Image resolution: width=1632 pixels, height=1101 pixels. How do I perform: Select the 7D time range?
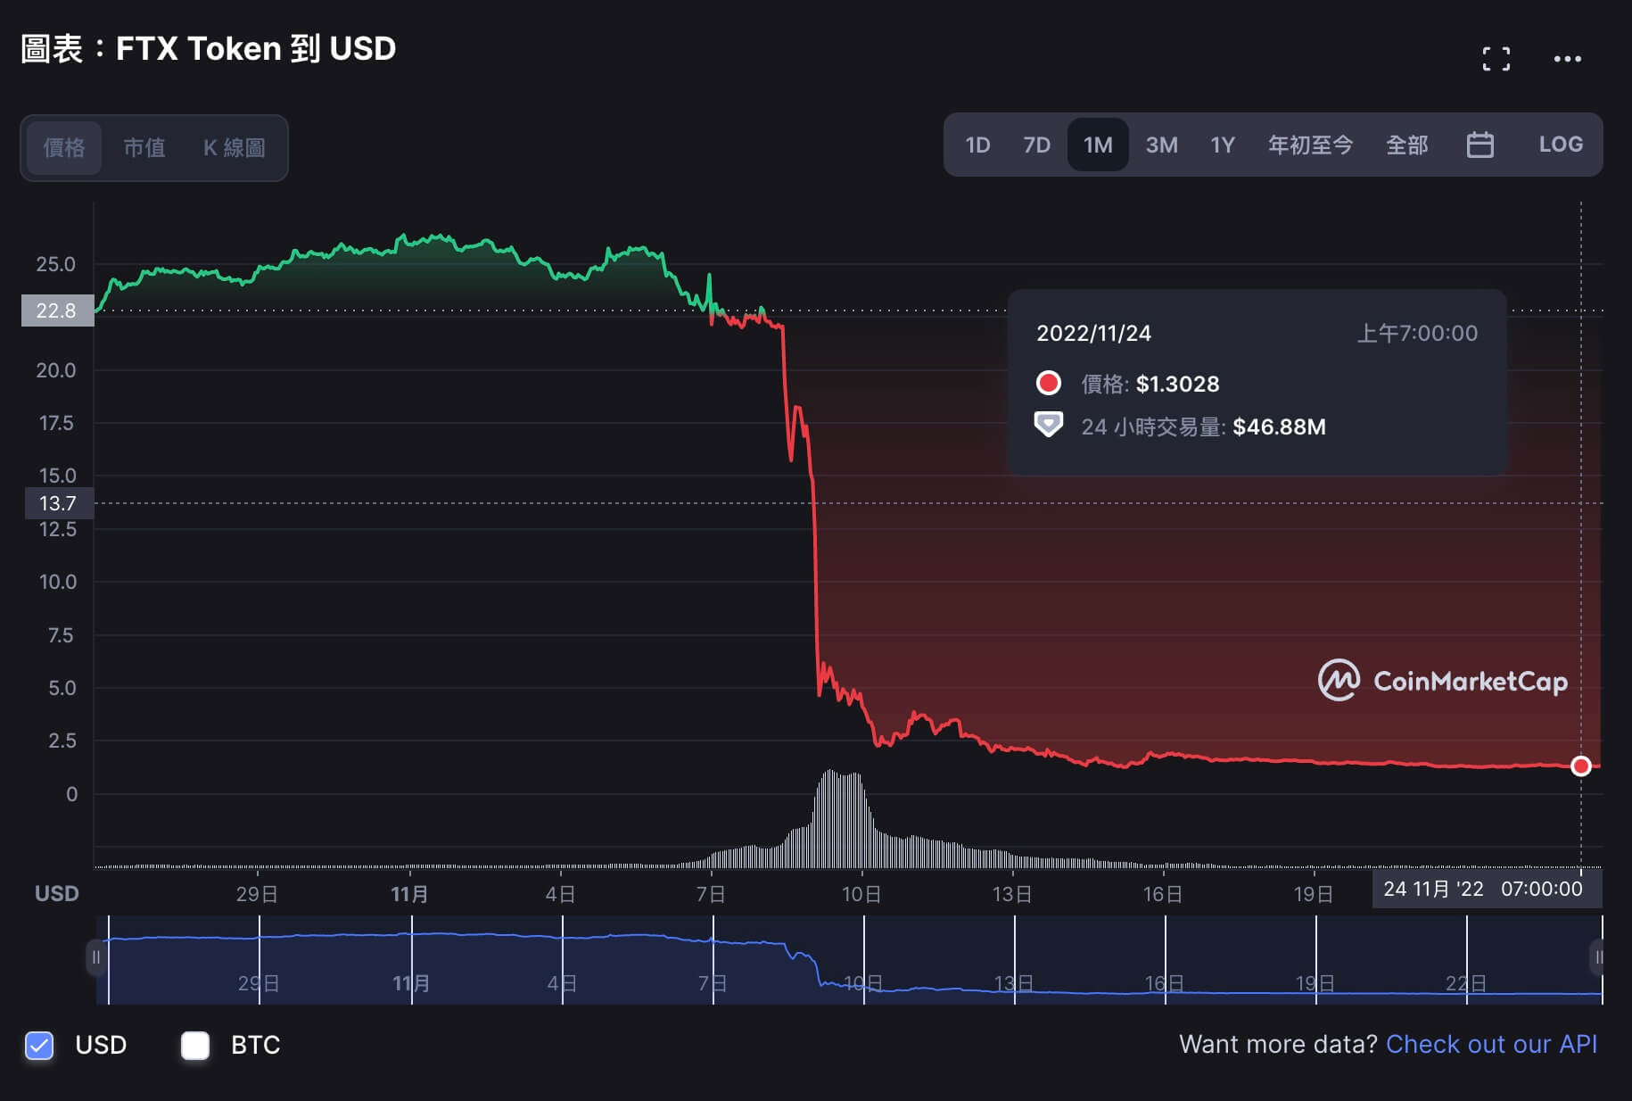[1036, 145]
